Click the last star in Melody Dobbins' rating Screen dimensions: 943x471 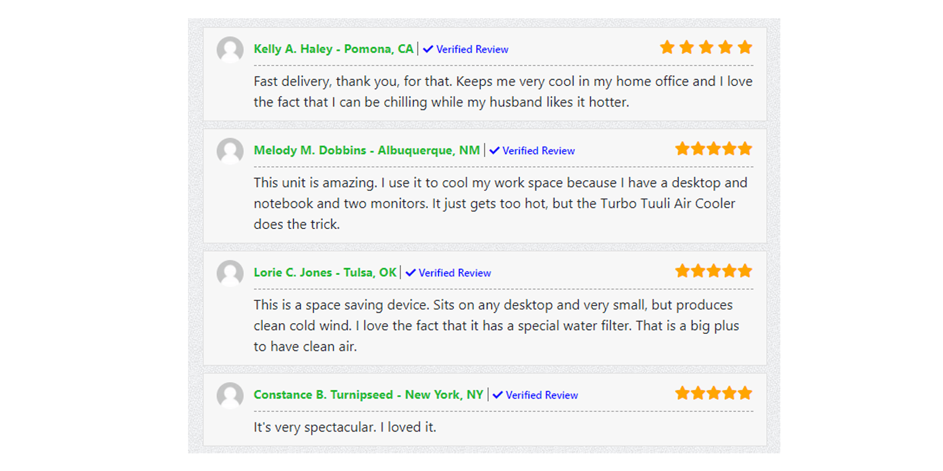[x=745, y=148]
